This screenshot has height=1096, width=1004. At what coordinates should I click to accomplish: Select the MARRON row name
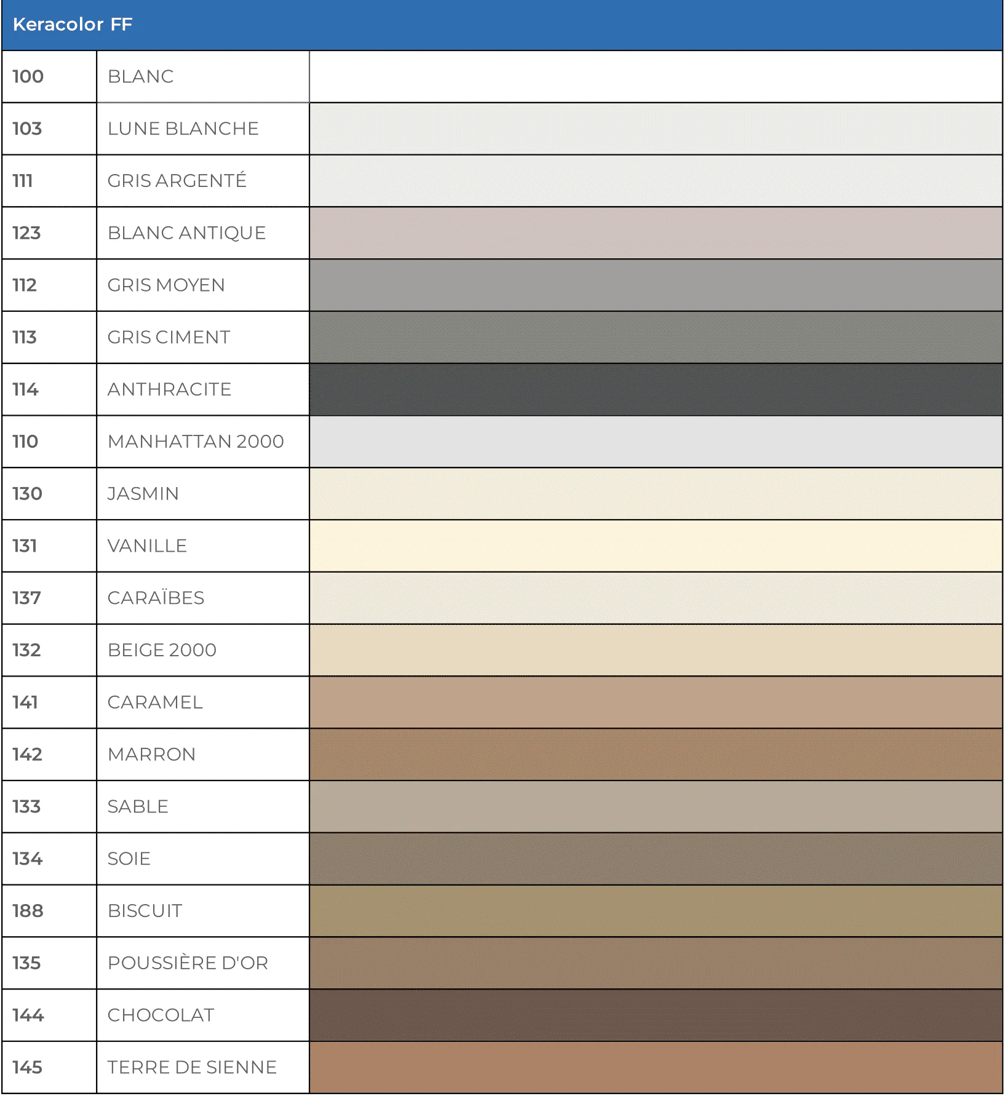pyautogui.click(x=151, y=754)
